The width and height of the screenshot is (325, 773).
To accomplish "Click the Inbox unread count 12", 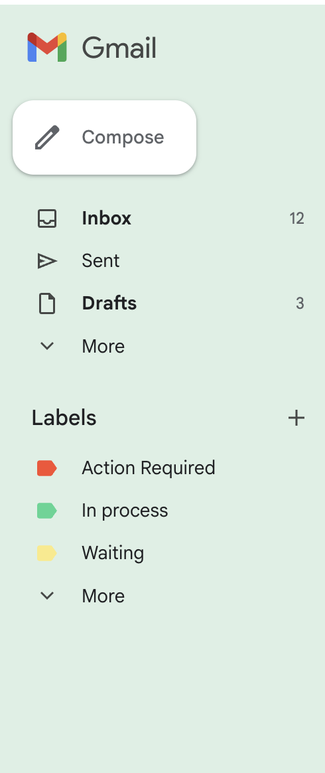I will click(297, 218).
